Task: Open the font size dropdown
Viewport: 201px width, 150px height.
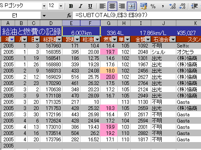Action: pos(61,6)
